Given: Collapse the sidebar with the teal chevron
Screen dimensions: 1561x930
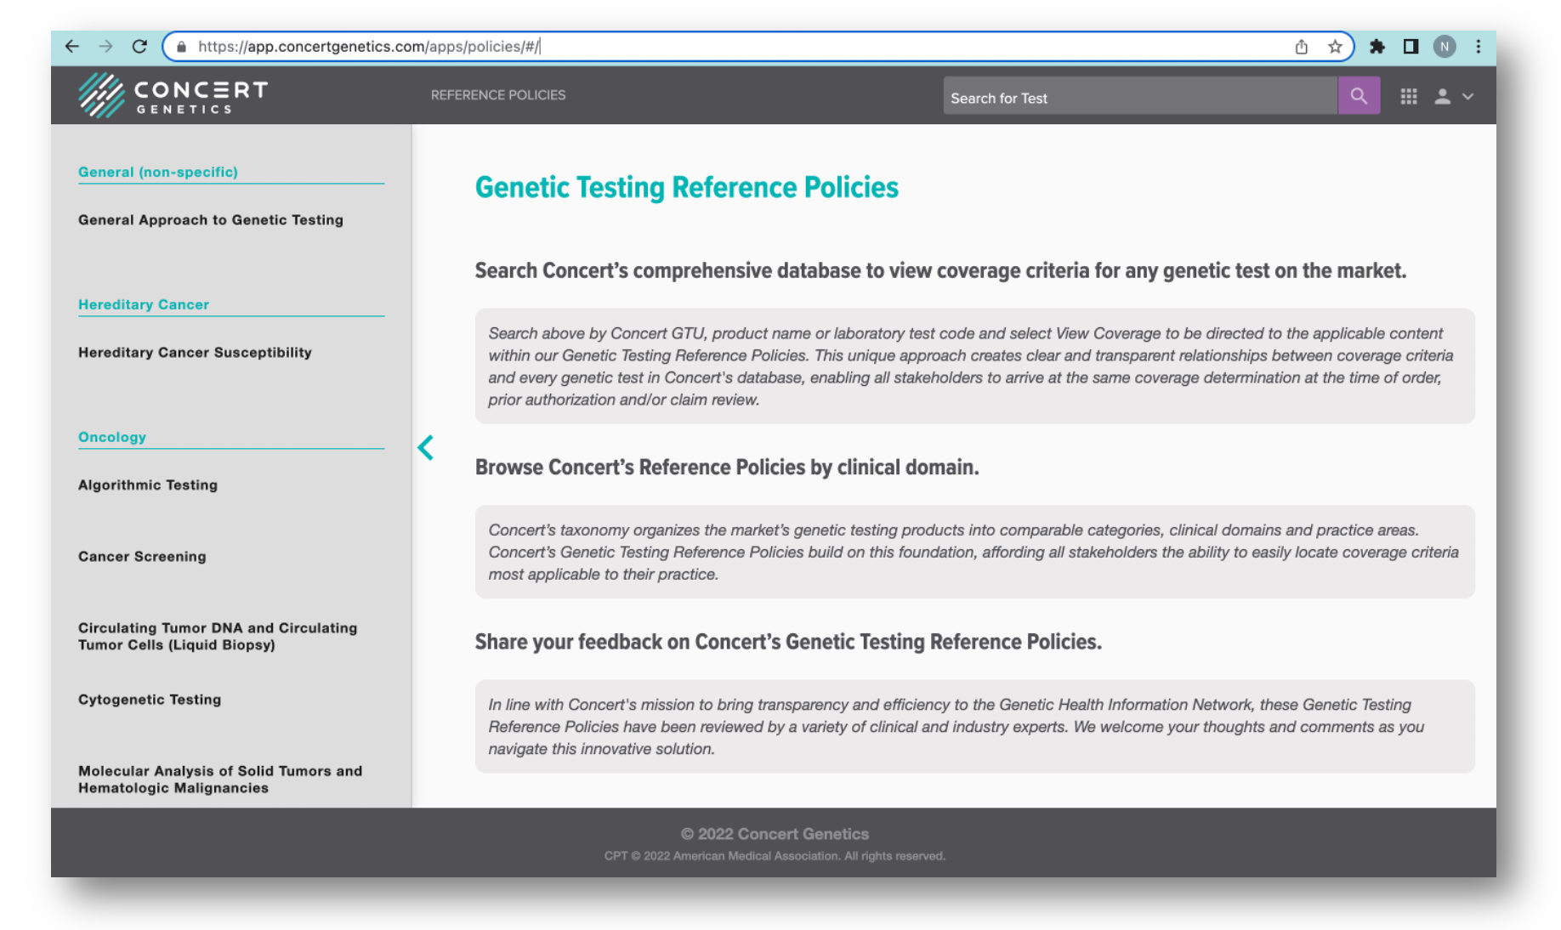Looking at the screenshot, I should point(425,447).
